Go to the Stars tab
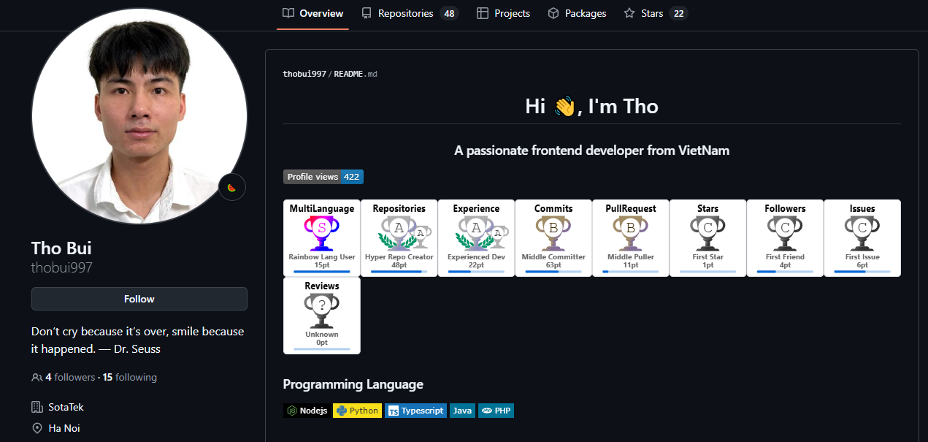928x442 pixels. (x=655, y=13)
